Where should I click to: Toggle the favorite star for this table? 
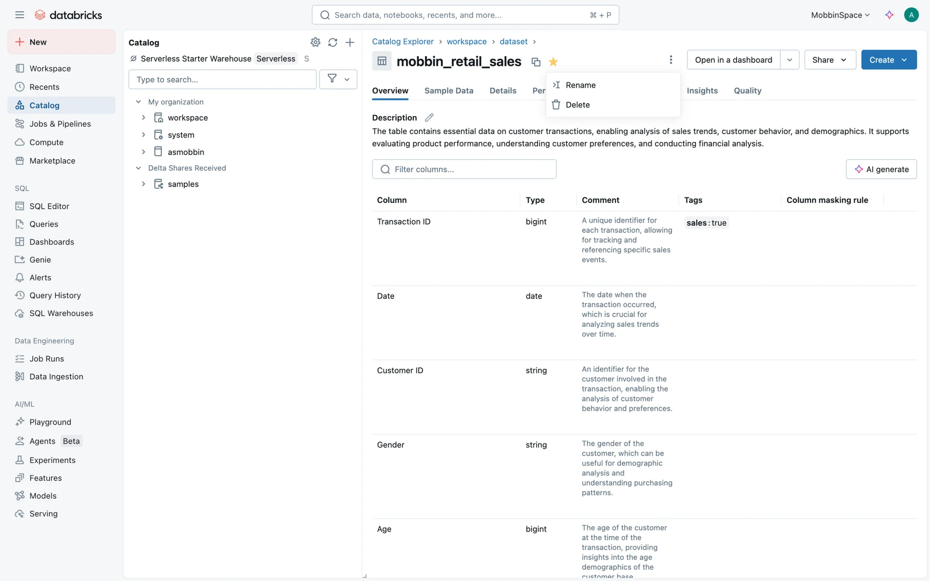click(x=553, y=62)
